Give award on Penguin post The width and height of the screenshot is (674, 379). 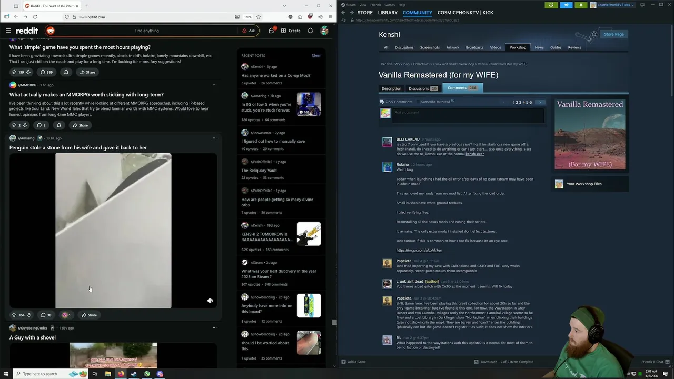66,315
